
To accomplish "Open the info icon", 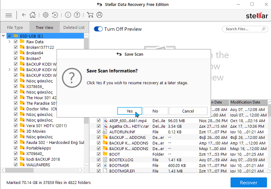I will [68, 15].
